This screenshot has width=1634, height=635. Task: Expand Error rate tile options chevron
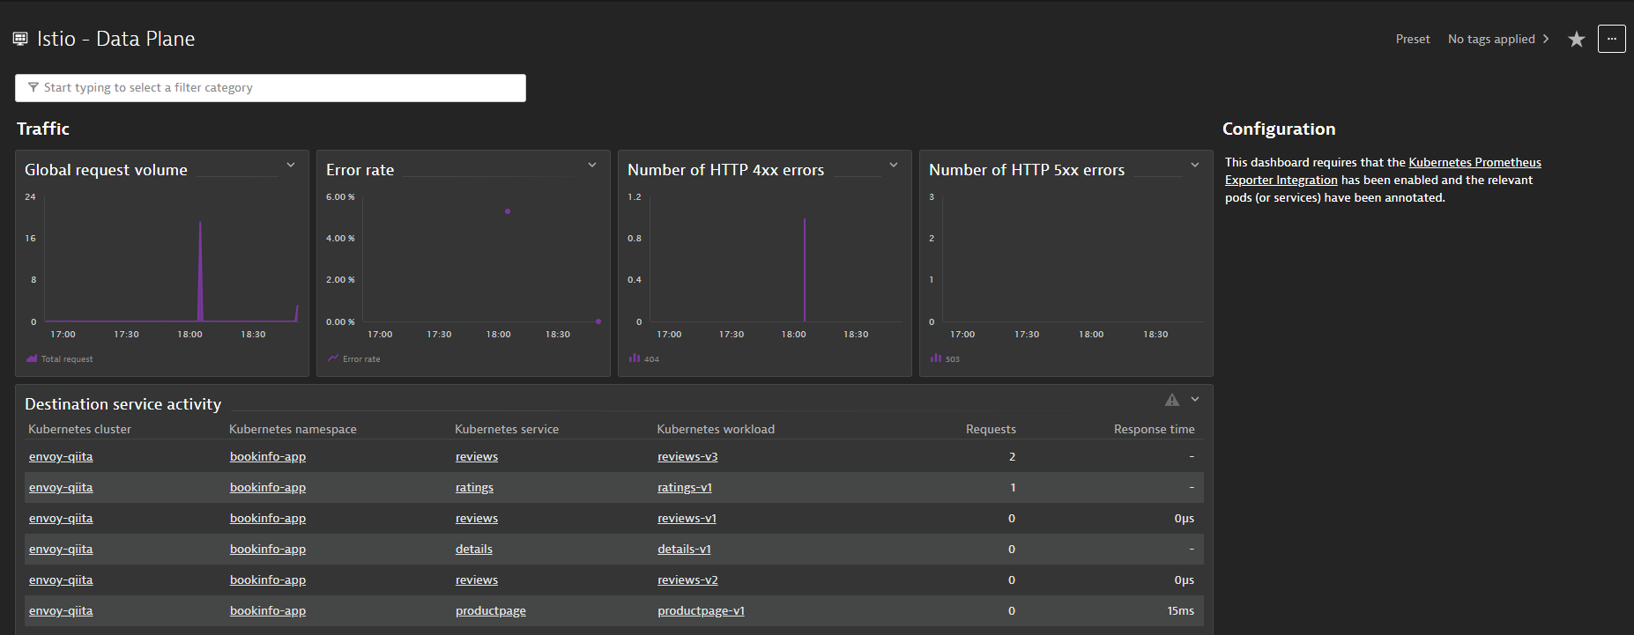pos(592,165)
